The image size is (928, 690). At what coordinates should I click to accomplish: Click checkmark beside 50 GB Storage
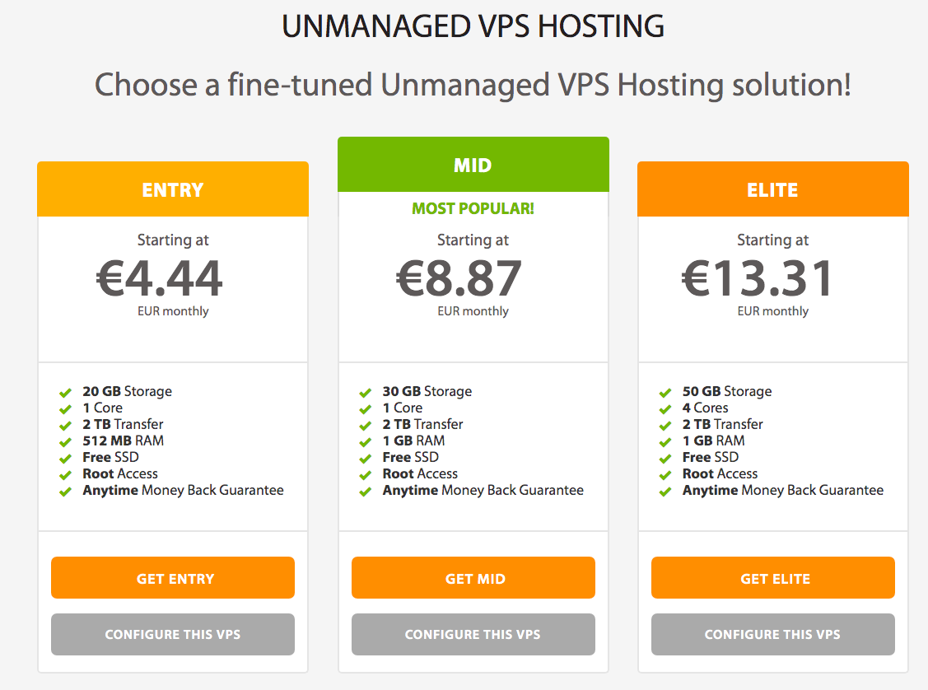tap(665, 392)
